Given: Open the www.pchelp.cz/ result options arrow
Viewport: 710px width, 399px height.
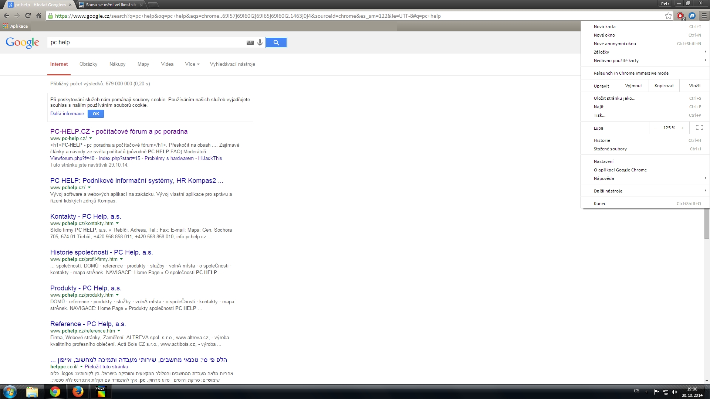Looking at the screenshot, I should 89,188.
